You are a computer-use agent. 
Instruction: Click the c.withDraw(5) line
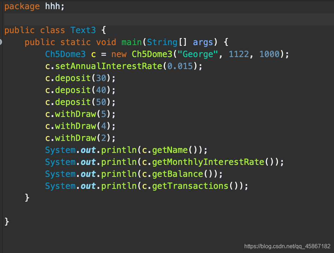[x=80, y=114]
